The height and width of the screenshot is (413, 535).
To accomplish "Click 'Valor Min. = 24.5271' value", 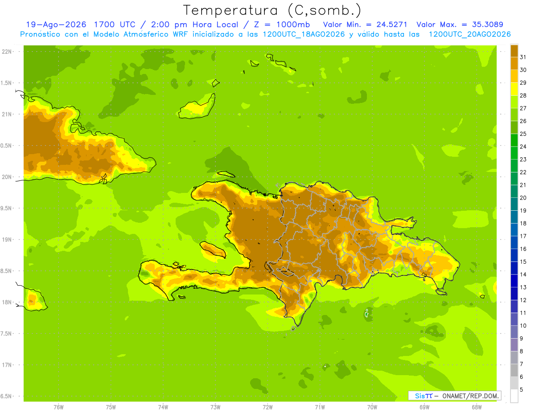I will (365, 25).
